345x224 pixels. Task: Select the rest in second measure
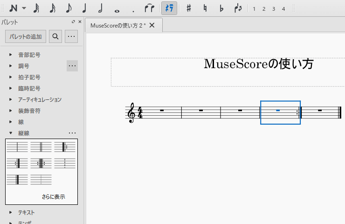click(x=201, y=110)
